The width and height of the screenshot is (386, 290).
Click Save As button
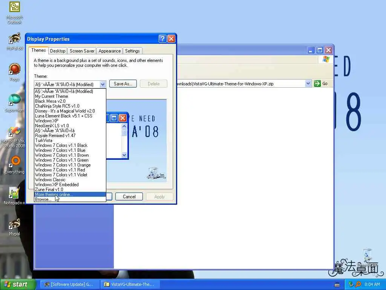click(123, 84)
